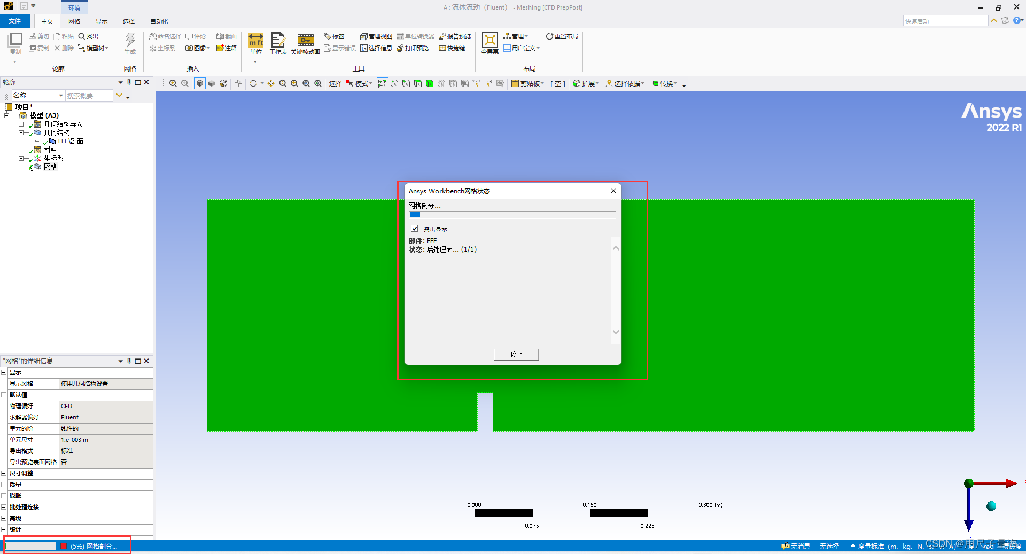This screenshot has height=554, width=1026.
Task: Pin the 轮廓 outline panel
Action: point(129,82)
